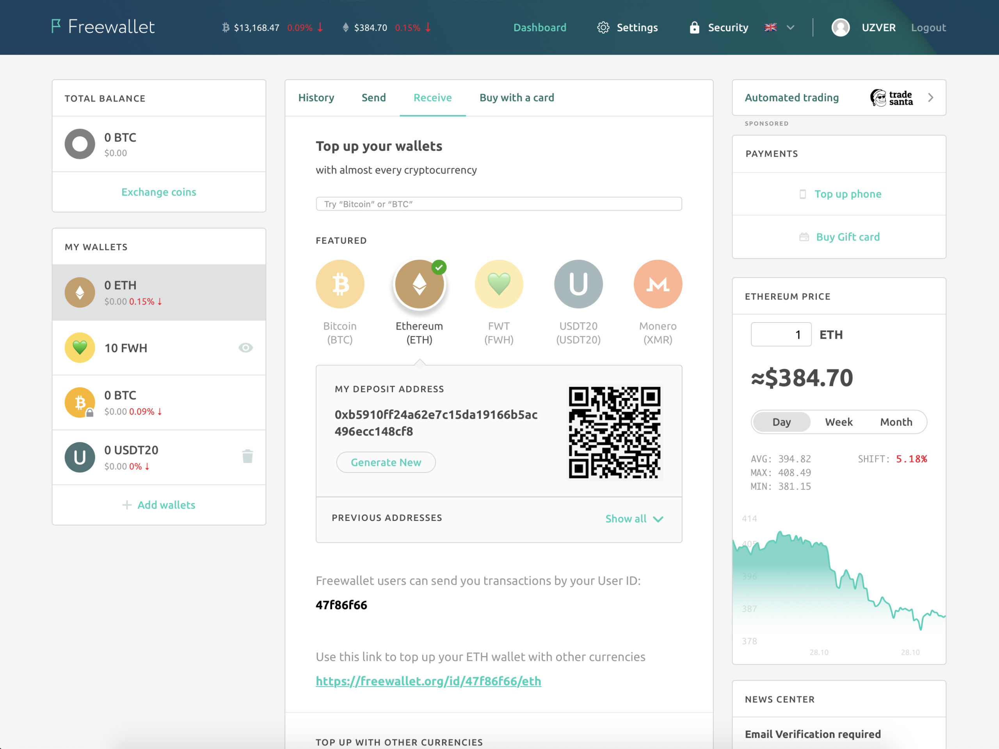Click the deposit address text
The image size is (999, 749).
pos(436,423)
